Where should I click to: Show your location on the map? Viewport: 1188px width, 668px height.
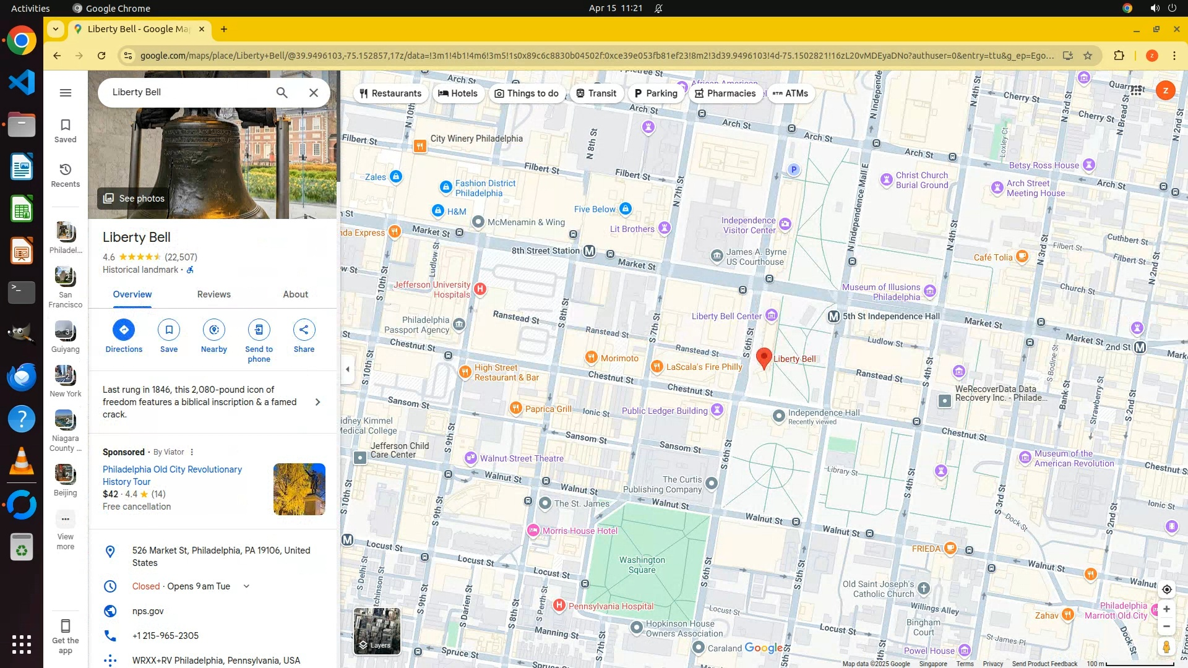(x=1166, y=589)
